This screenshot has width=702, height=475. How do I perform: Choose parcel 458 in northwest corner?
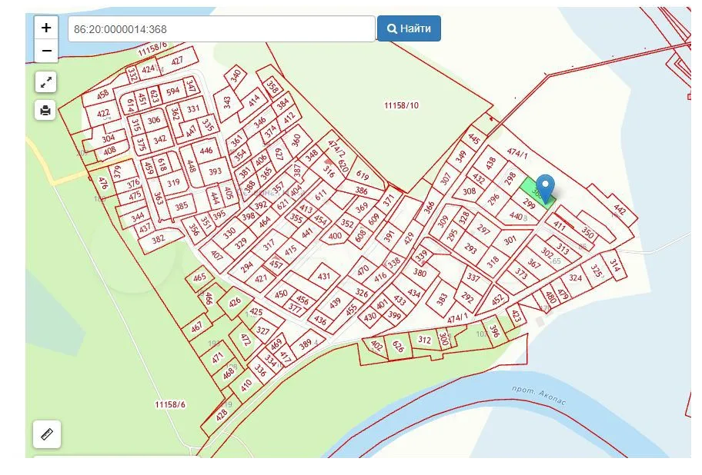(x=102, y=96)
